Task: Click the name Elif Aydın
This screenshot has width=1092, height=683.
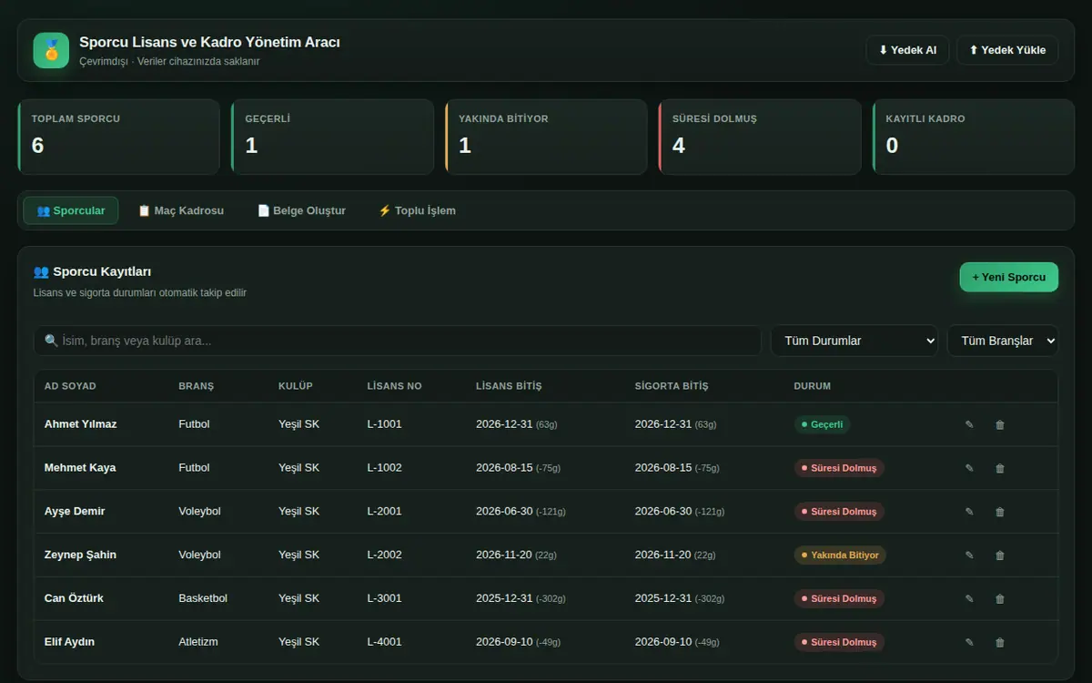Action: [69, 642]
